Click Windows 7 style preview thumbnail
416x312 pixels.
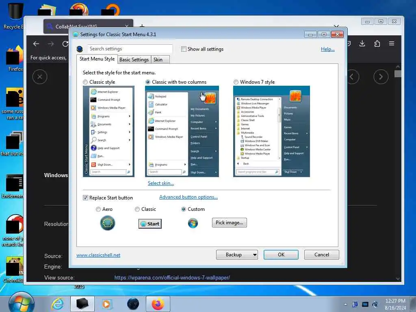pos(271,131)
